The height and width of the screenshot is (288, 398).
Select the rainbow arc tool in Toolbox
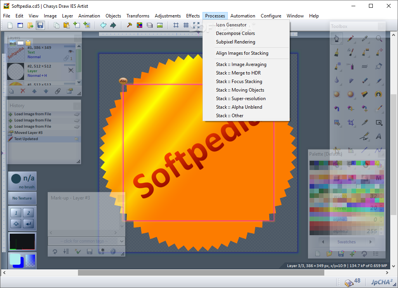click(379, 94)
